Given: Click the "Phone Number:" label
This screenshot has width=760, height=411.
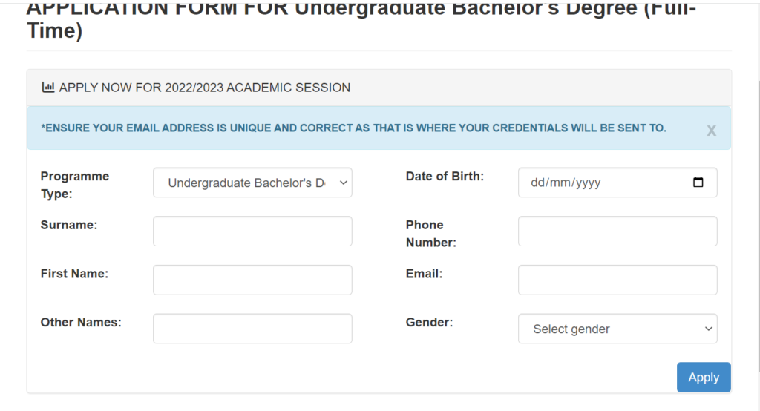Looking at the screenshot, I should pyautogui.click(x=430, y=234).
